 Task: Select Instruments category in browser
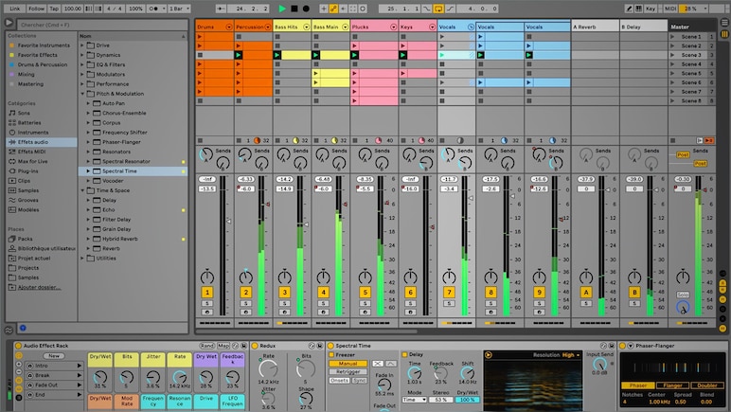(32, 133)
